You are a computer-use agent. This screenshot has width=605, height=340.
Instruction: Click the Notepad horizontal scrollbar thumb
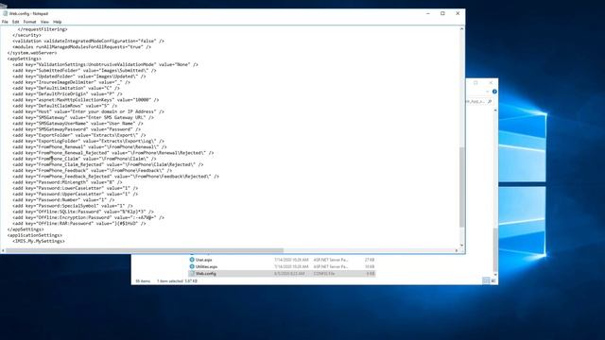[145, 250]
